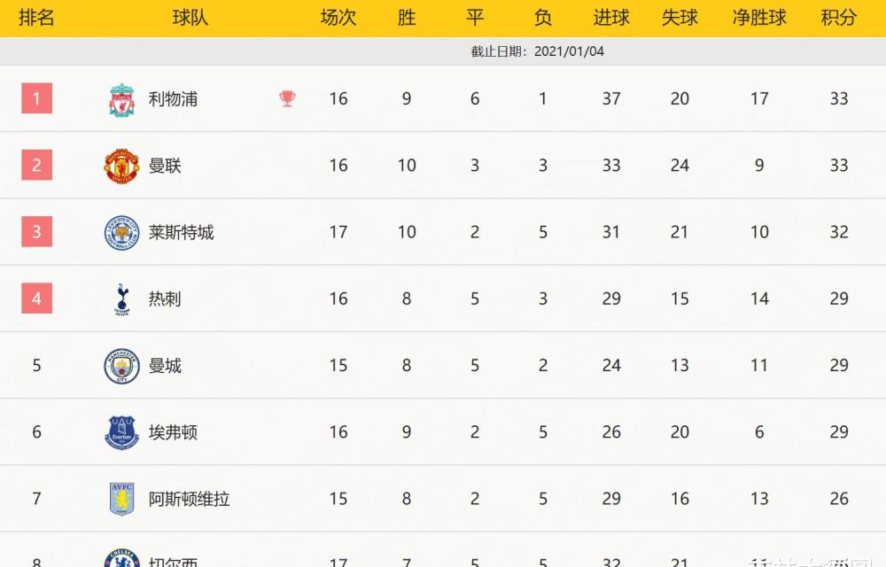The width and height of the screenshot is (886, 567).
Task: Open the 曼联 team link
Action: (165, 166)
